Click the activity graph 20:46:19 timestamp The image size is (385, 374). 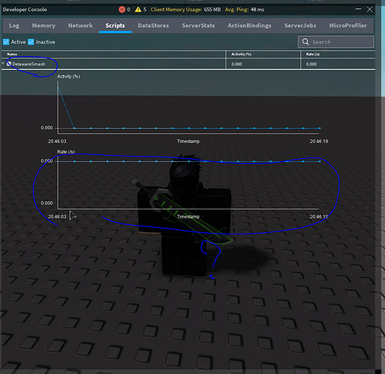[x=319, y=142]
